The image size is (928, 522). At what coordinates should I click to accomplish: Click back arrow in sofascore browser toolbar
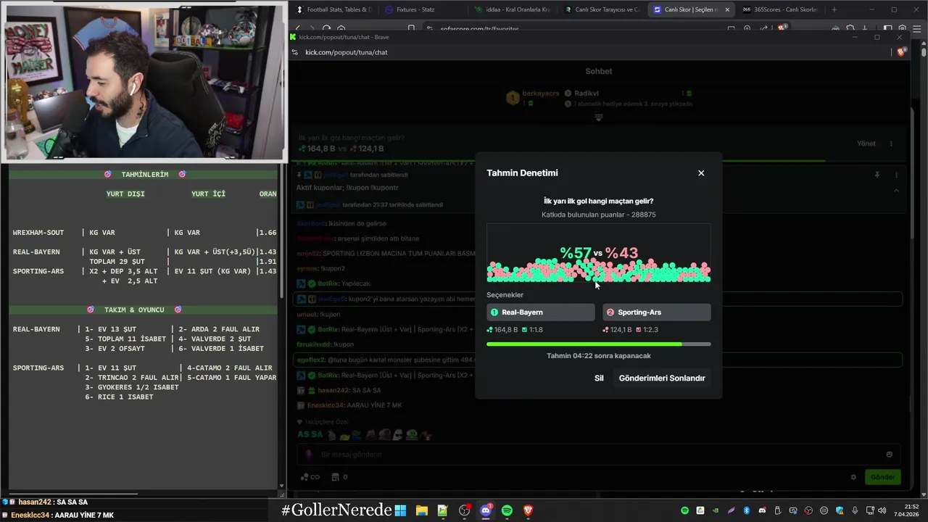(298, 28)
